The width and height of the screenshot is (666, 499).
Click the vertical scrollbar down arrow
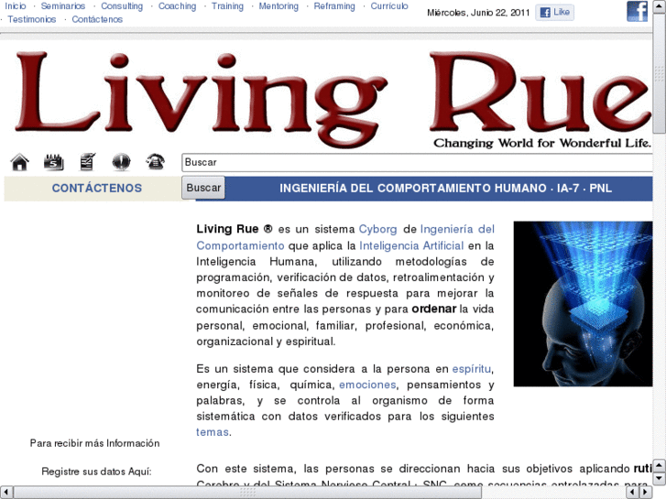coord(660,478)
